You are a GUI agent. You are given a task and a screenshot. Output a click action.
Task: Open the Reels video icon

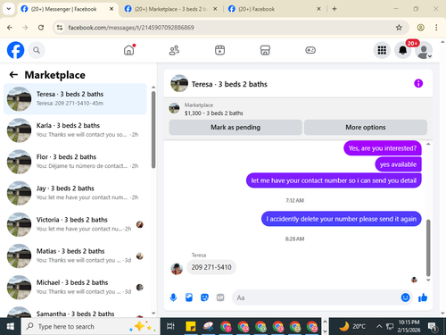pyautogui.click(x=219, y=50)
